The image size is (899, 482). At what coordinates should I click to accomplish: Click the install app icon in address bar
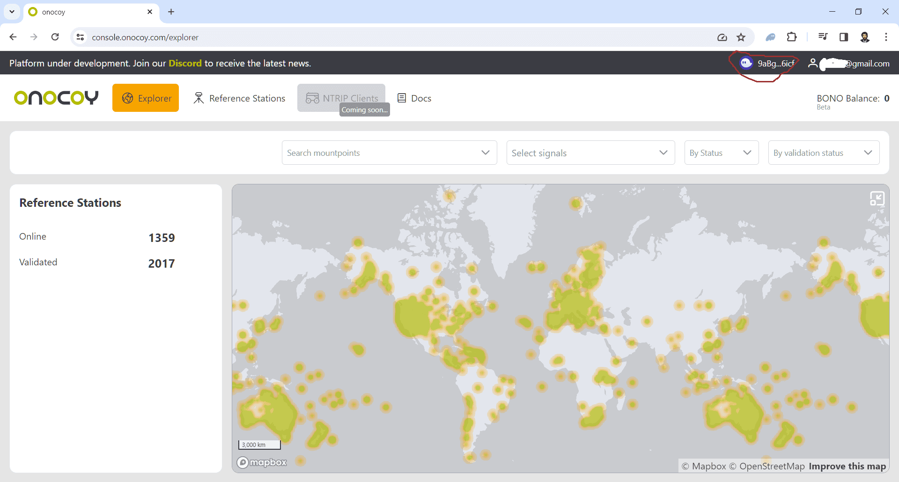point(722,37)
